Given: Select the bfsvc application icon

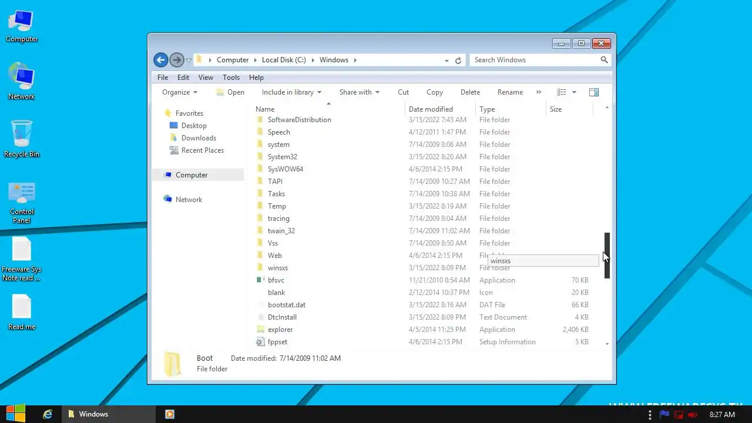Looking at the screenshot, I should [x=260, y=280].
